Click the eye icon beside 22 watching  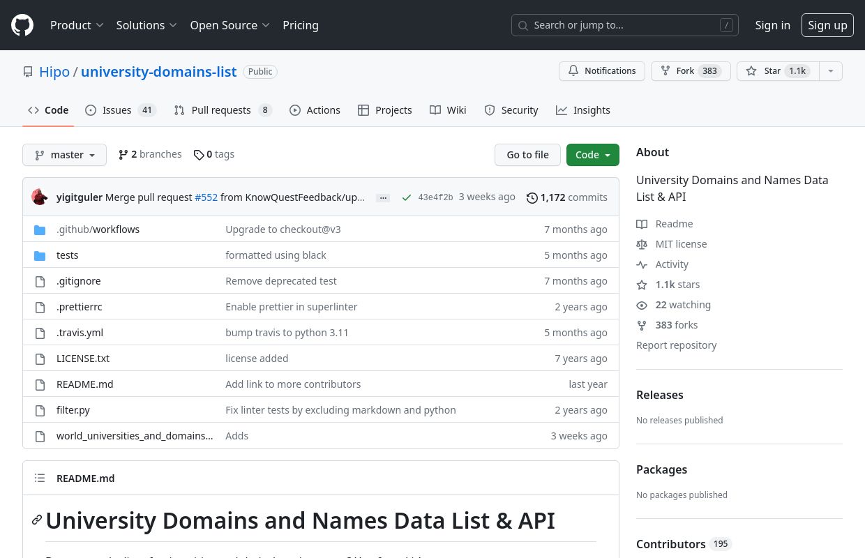[x=642, y=305]
